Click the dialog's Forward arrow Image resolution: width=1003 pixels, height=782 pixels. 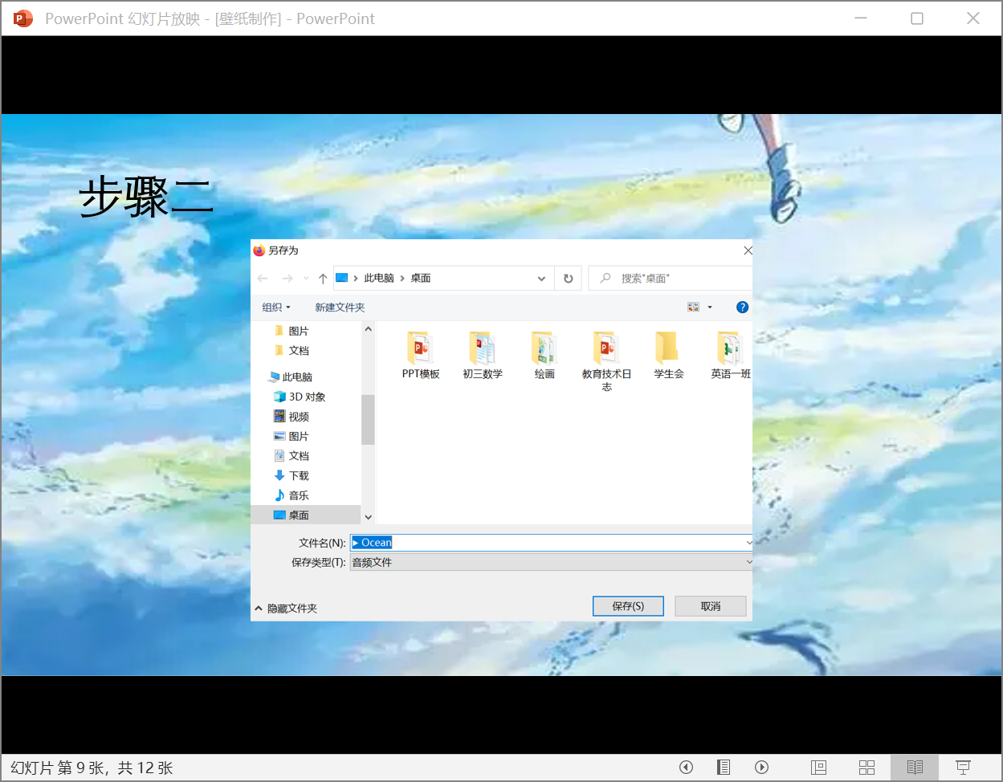point(287,279)
